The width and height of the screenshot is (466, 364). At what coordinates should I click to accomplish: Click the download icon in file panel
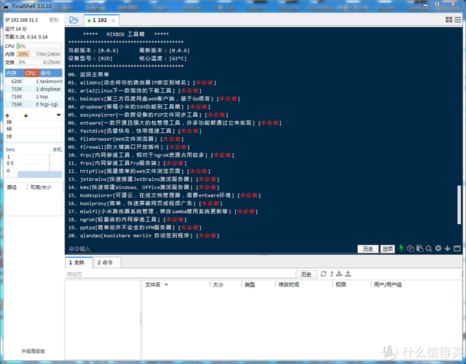pos(341,274)
